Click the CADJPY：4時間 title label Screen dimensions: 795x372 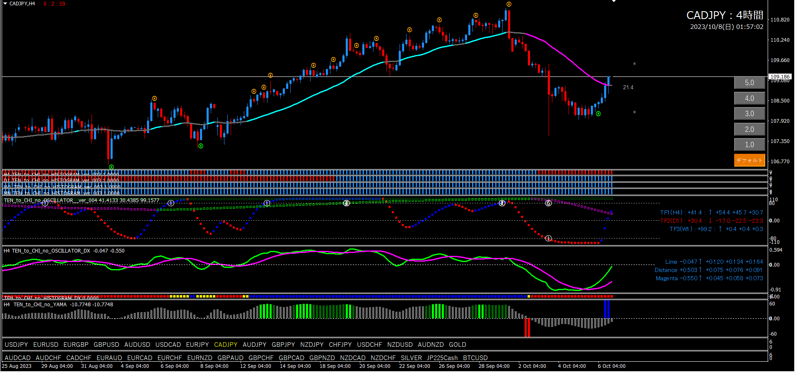725,15
